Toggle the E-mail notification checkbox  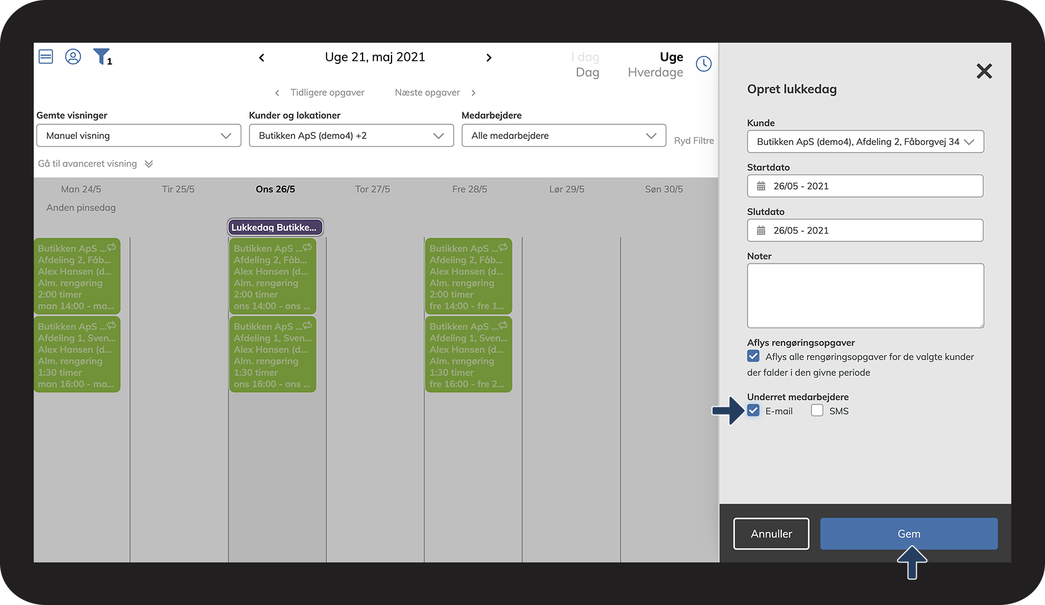753,410
